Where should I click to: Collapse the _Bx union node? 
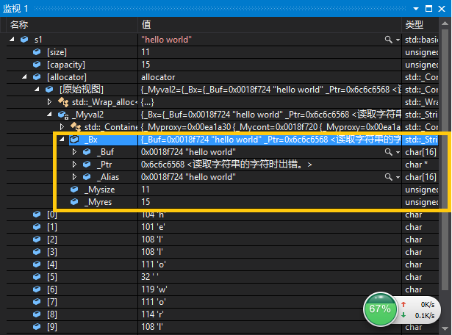click(x=62, y=140)
